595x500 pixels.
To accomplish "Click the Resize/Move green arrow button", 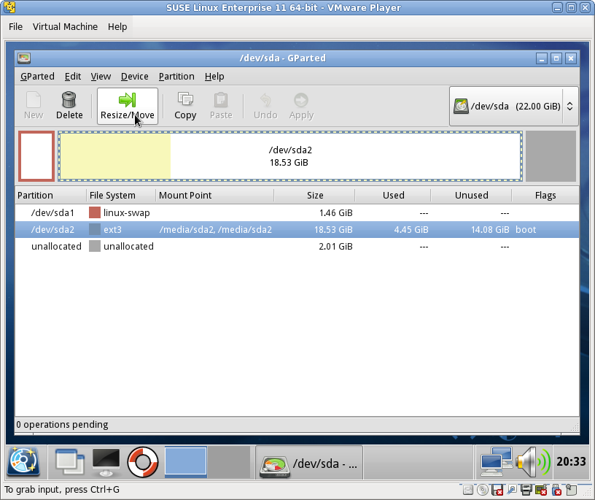I will pos(128,106).
